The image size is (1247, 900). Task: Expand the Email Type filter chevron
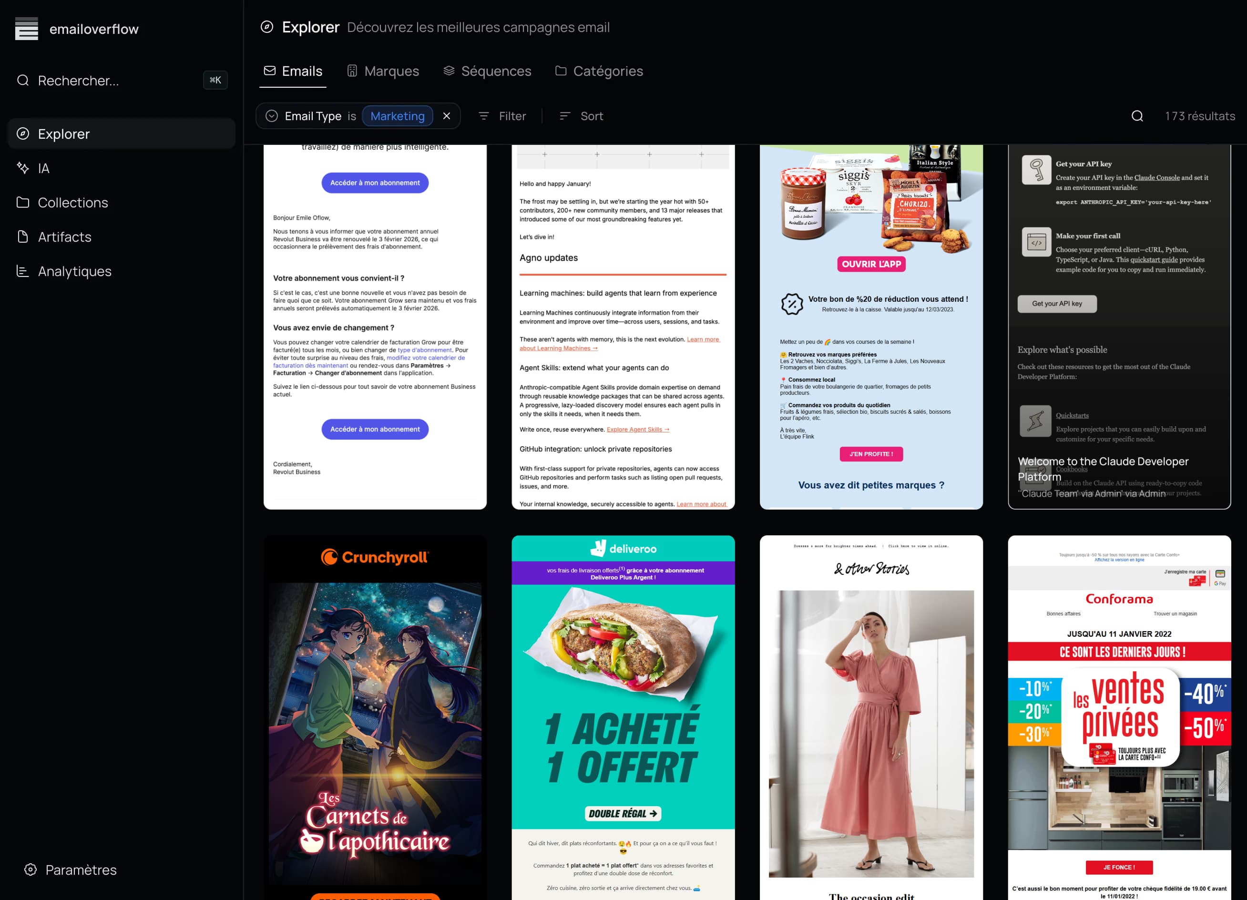coord(272,116)
